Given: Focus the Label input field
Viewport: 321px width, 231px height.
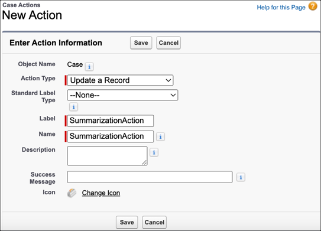Looking at the screenshot, I should (x=111, y=121).
